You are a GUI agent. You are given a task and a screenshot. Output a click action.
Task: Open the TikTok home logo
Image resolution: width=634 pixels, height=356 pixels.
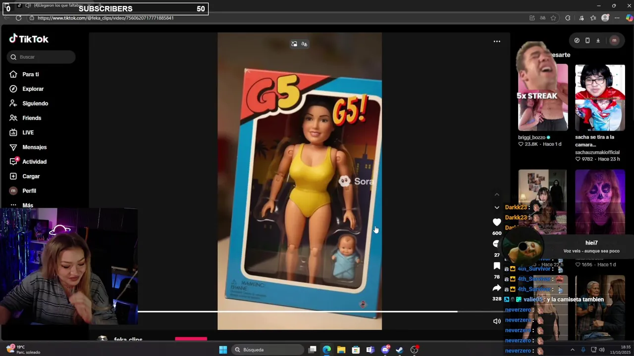point(29,39)
